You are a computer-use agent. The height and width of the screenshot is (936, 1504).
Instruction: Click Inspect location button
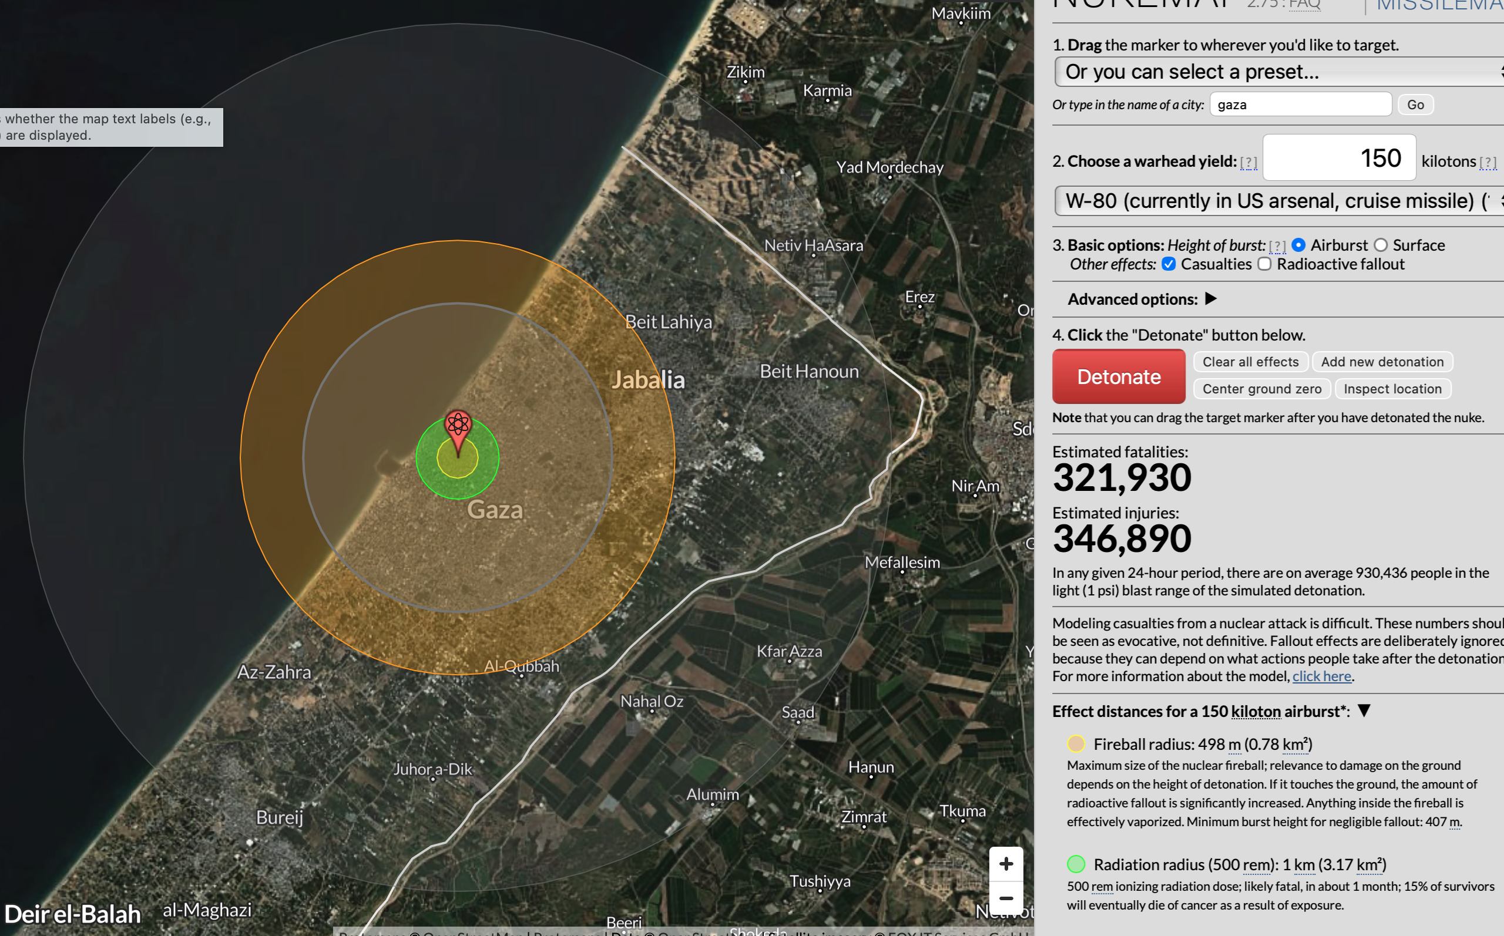tap(1392, 389)
